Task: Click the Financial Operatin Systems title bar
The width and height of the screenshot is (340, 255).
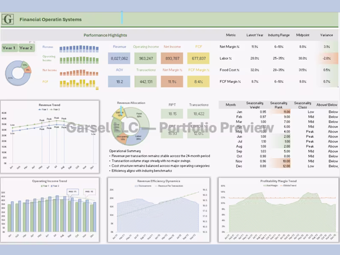Action: click(x=51, y=19)
